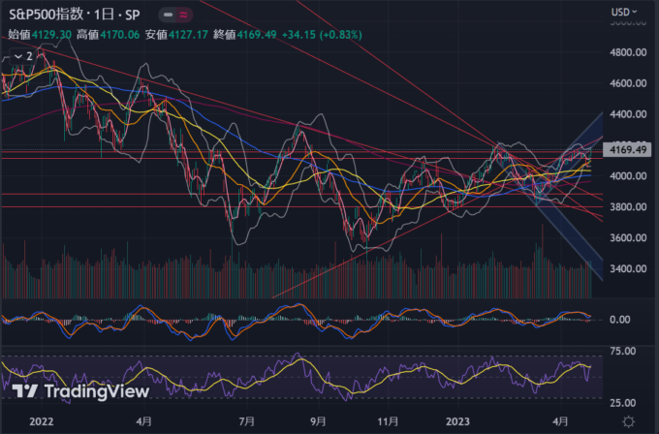The image size is (659, 434).
Task: Click the TradingView logo watermark
Action: point(80,390)
